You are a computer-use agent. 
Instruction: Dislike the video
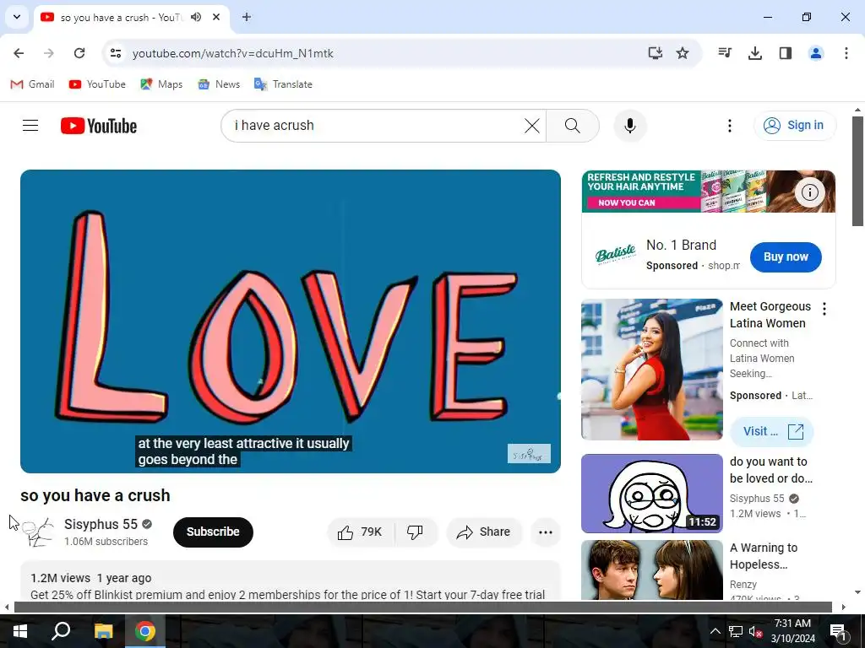pyautogui.click(x=416, y=532)
